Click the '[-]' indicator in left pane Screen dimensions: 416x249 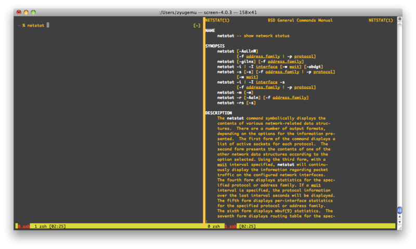pos(197,25)
